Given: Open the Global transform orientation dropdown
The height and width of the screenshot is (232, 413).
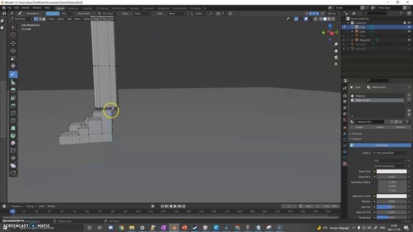Looking at the screenshot, I should pyautogui.click(x=198, y=14).
